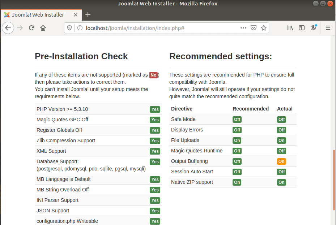Image resolution: width=336 pixels, height=225 pixels.
Task: Click the Recommended settings heading
Action: tap(221, 56)
